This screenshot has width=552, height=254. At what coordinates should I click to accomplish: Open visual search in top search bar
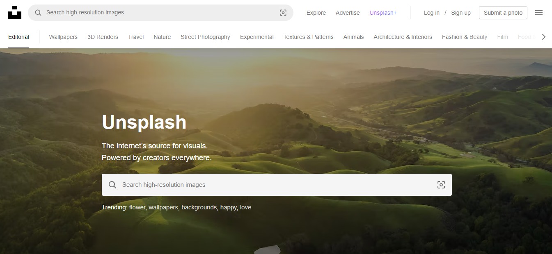tap(283, 13)
